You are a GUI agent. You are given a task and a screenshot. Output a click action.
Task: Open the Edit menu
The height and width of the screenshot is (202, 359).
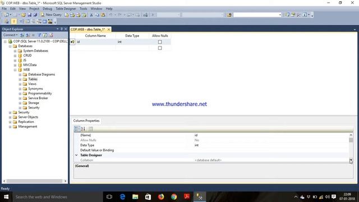pyautogui.click(x=13, y=8)
